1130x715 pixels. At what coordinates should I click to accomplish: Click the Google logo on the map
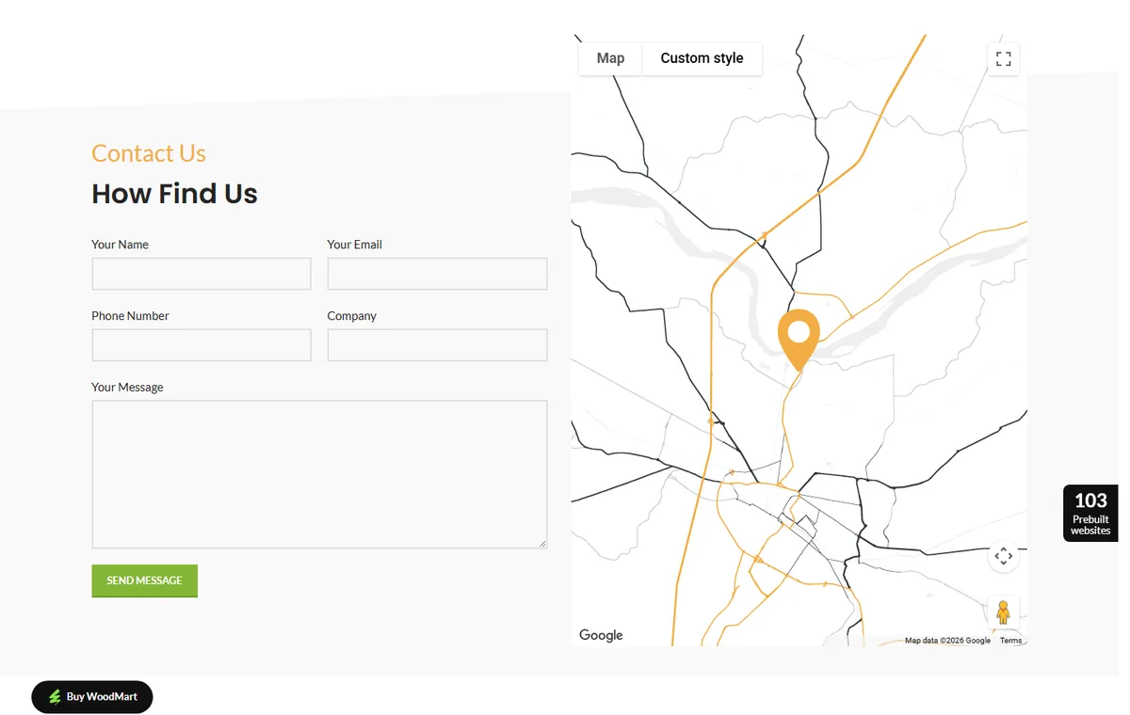[x=601, y=635]
